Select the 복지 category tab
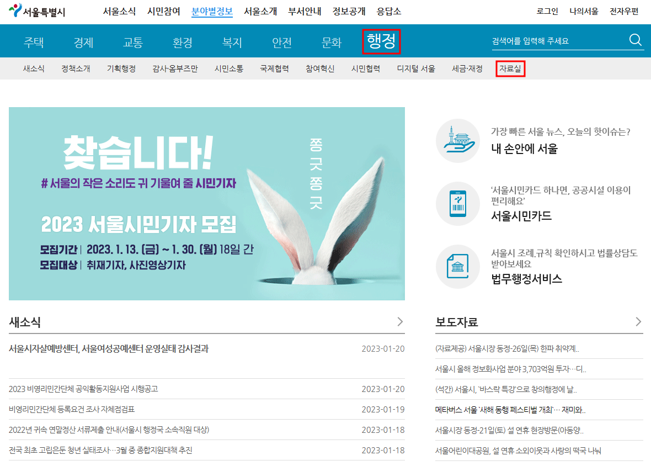This screenshot has width=651, height=466. pyautogui.click(x=231, y=41)
